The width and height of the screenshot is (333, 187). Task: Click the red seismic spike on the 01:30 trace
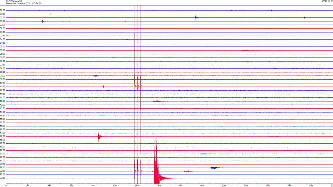coord(43,21)
